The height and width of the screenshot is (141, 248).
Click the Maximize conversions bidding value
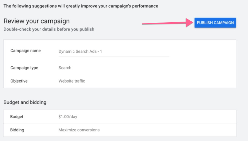click(79, 130)
